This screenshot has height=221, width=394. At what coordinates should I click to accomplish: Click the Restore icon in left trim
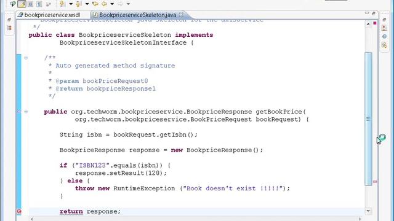coord(9,20)
